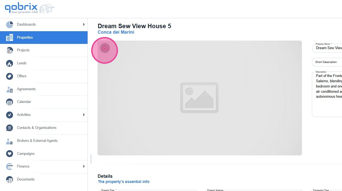Click the property image placeholder

199,98
